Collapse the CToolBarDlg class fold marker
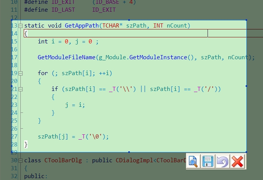The height and width of the screenshot is (180, 263). [x=20, y=160]
